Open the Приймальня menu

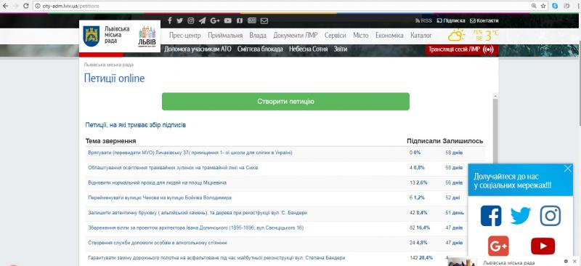point(225,36)
